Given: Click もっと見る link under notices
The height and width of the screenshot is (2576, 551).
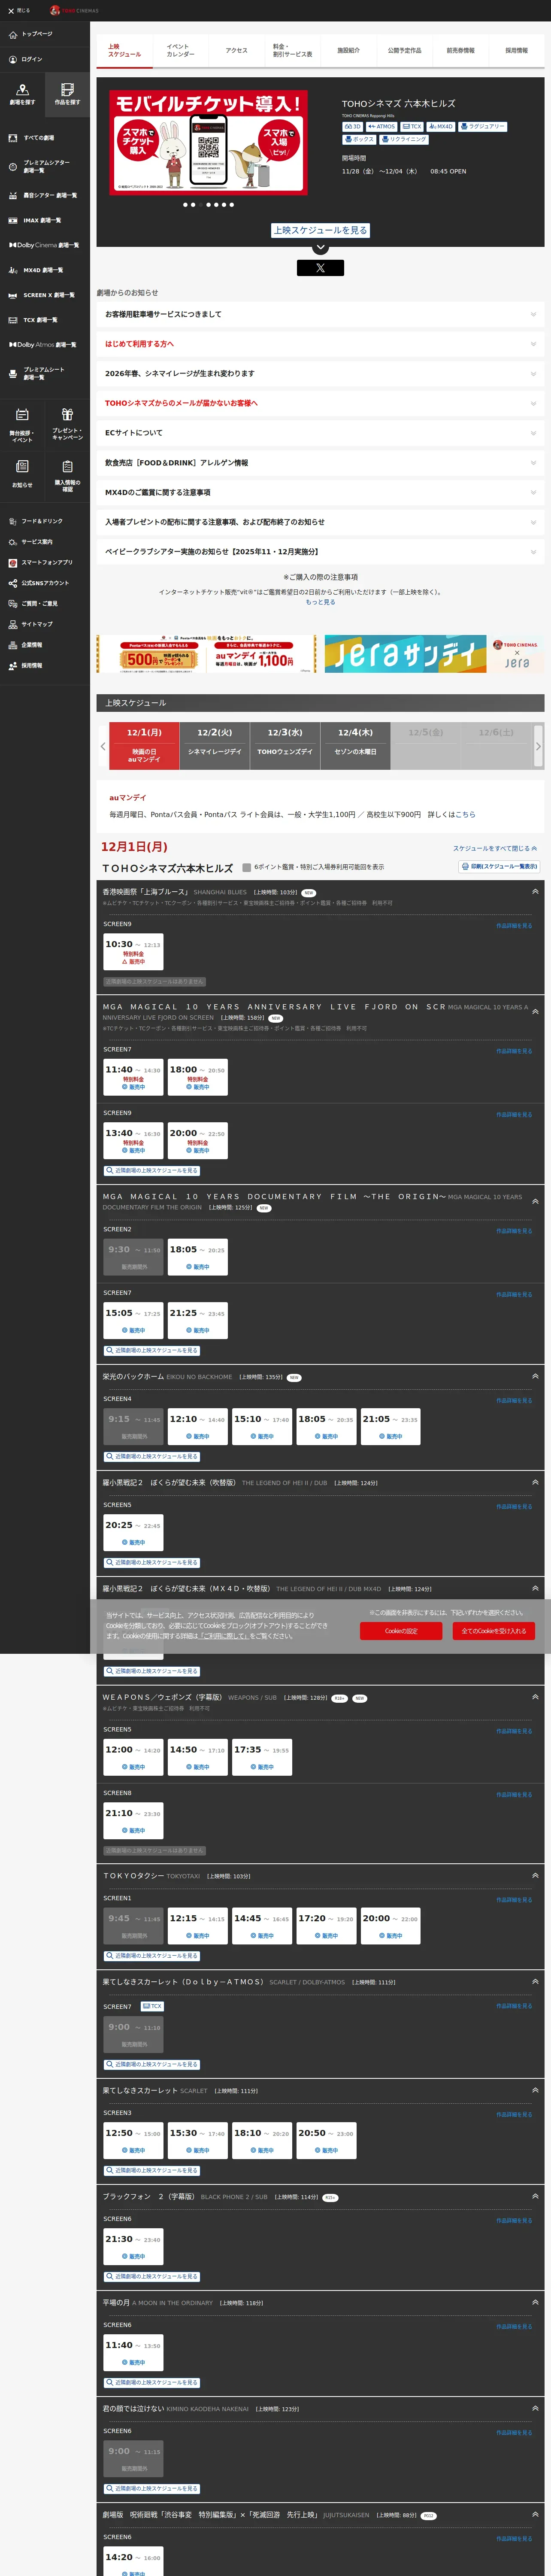Looking at the screenshot, I should click(x=320, y=602).
